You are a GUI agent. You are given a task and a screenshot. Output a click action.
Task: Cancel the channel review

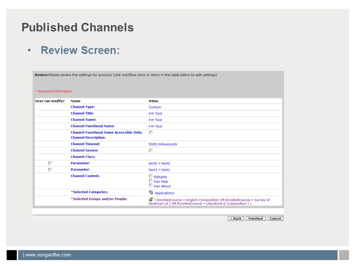[275, 218]
